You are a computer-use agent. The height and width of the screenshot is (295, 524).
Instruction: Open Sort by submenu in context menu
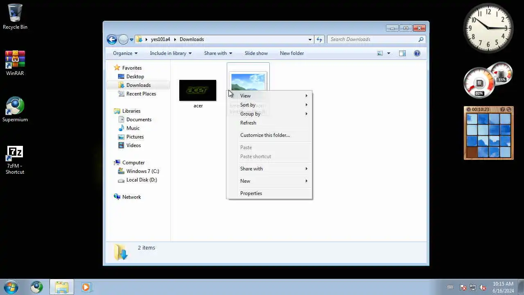(x=269, y=105)
